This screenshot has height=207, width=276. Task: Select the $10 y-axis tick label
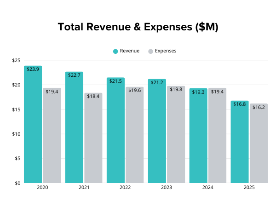16,134
